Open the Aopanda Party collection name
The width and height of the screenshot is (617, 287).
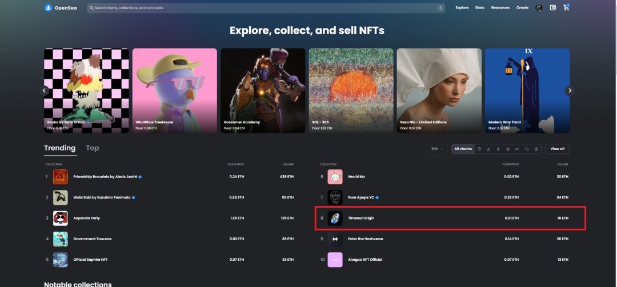tap(87, 218)
